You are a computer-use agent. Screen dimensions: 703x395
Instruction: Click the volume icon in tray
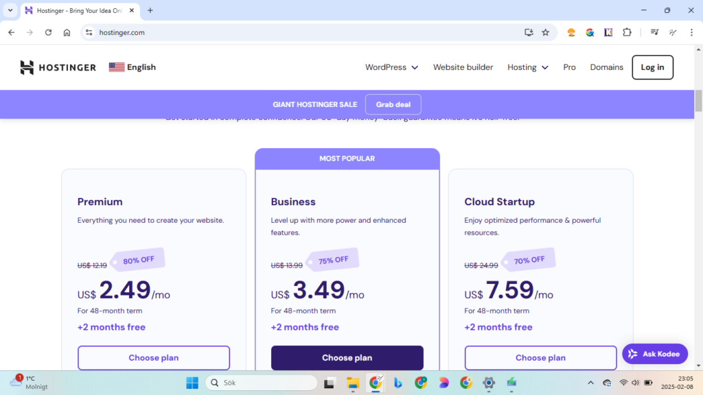[635, 383]
